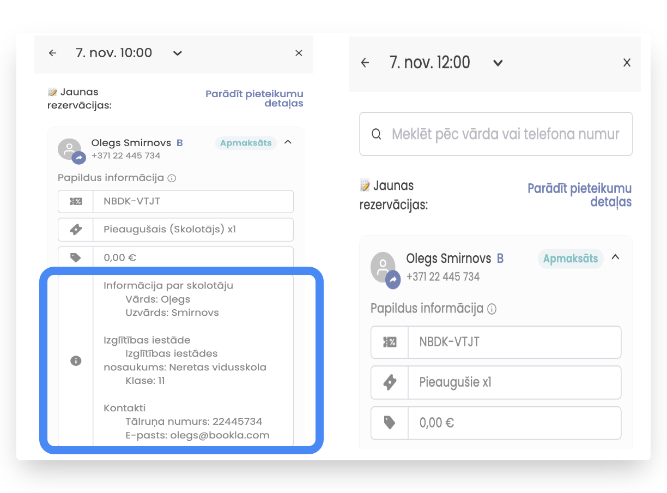The image size is (667, 493).
Task: Click the search field for name or phone
Action: [x=505, y=134]
